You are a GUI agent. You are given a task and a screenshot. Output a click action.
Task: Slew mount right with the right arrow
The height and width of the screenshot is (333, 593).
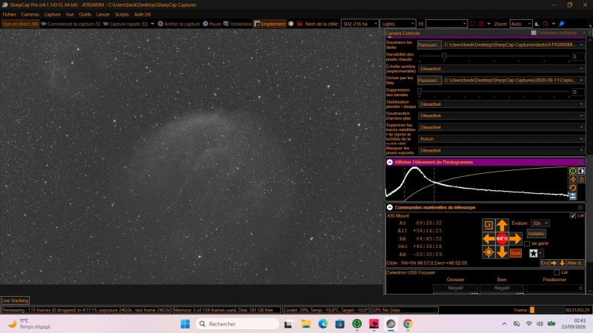515,238
